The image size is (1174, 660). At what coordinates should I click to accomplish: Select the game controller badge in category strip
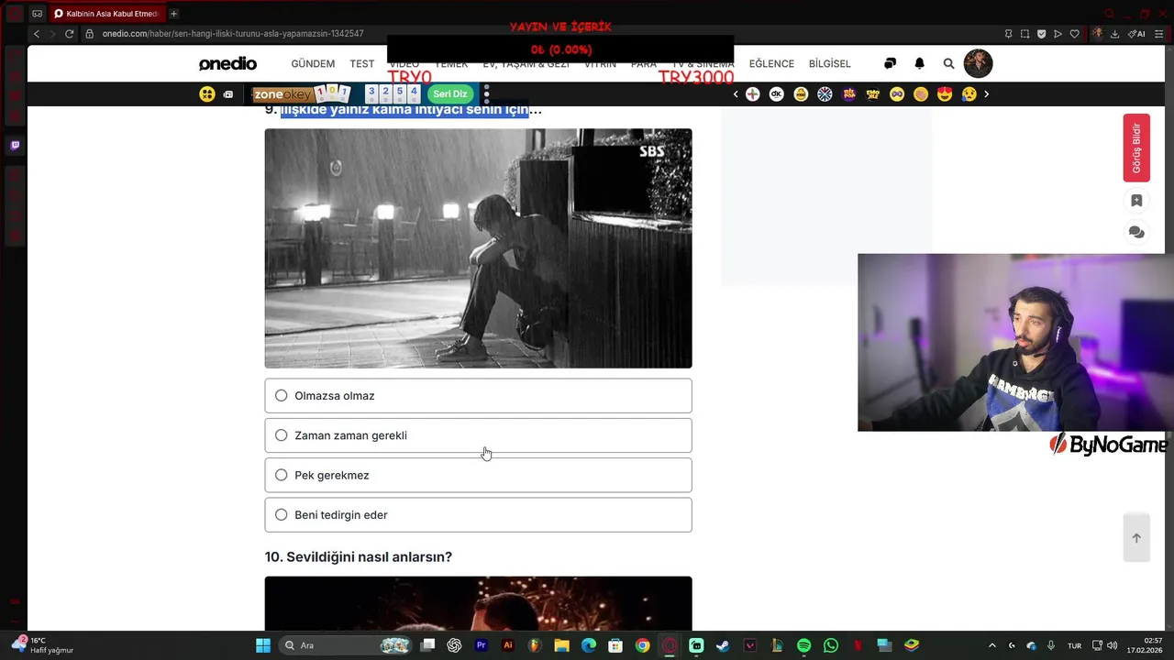tap(897, 93)
